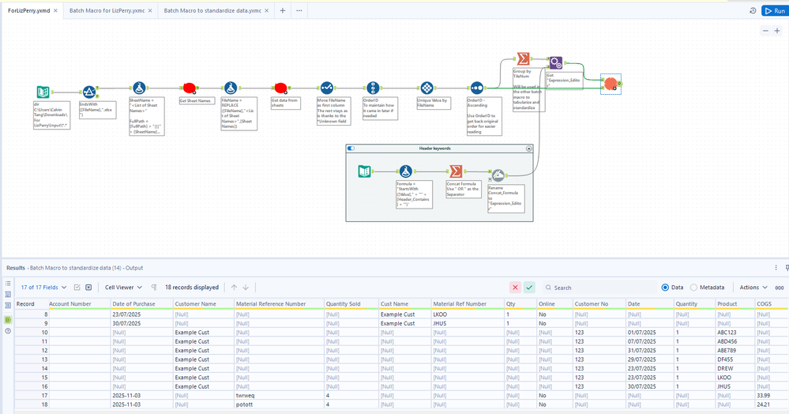
Task: Open messages list icon in Results sidebar
Action: tap(8, 284)
